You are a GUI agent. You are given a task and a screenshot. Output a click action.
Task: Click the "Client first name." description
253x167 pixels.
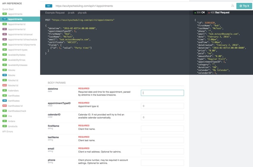coord(87,129)
